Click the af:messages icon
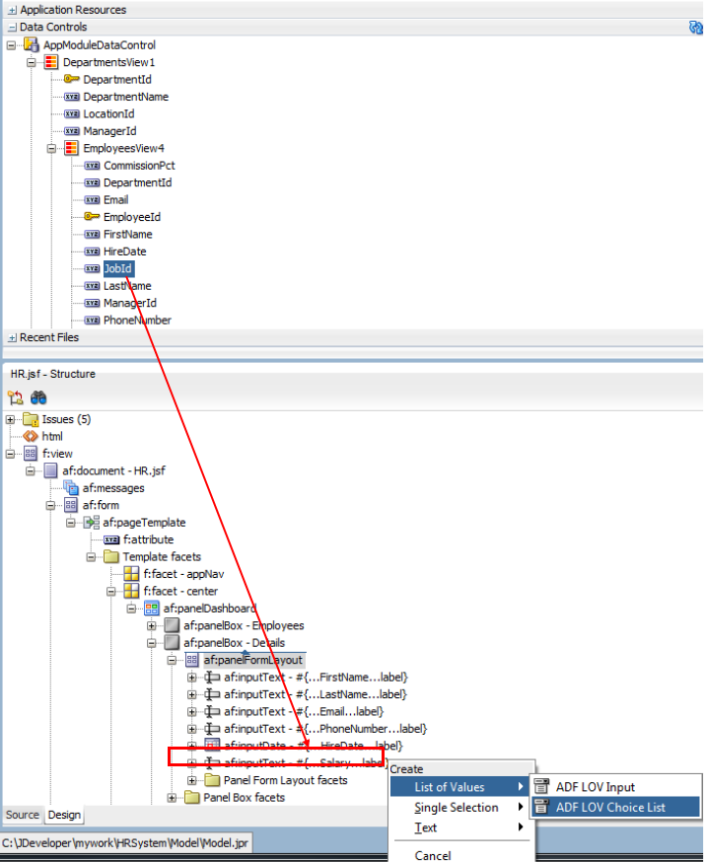704x862 pixels. tap(71, 487)
